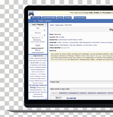Click the Microarray analysis tag

click(x=38, y=83)
